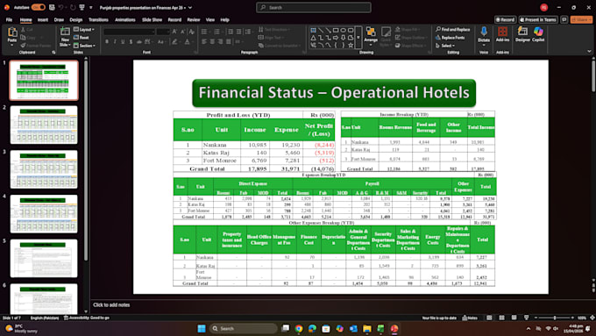Click the Save icon in title bar

click(x=52, y=7)
